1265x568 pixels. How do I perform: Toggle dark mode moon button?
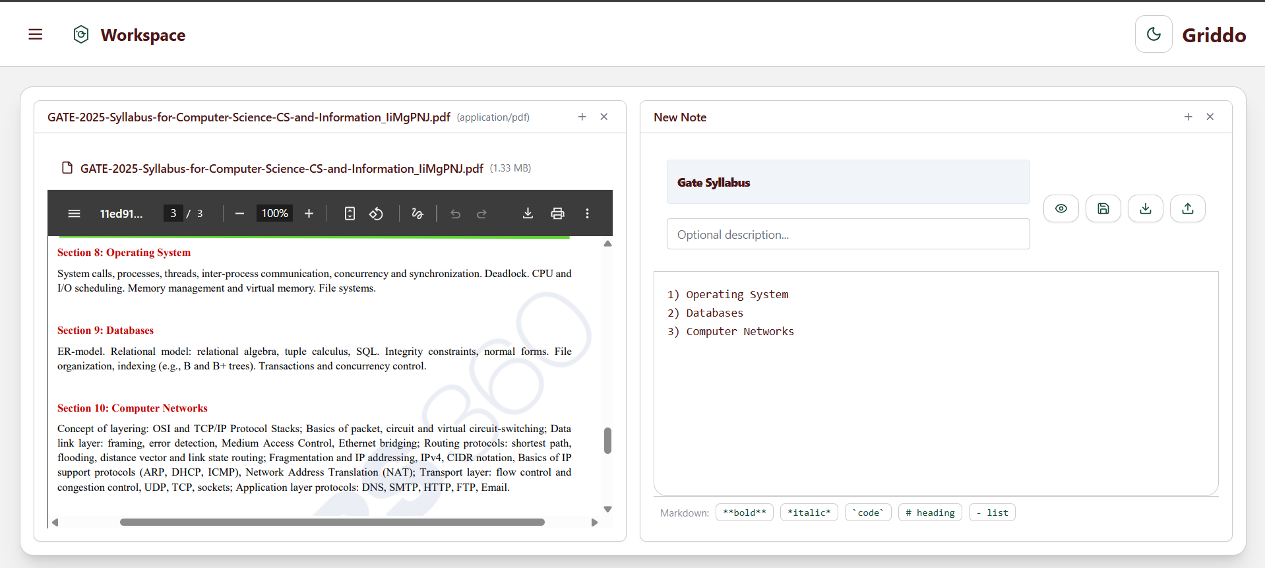pyautogui.click(x=1154, y=34)
